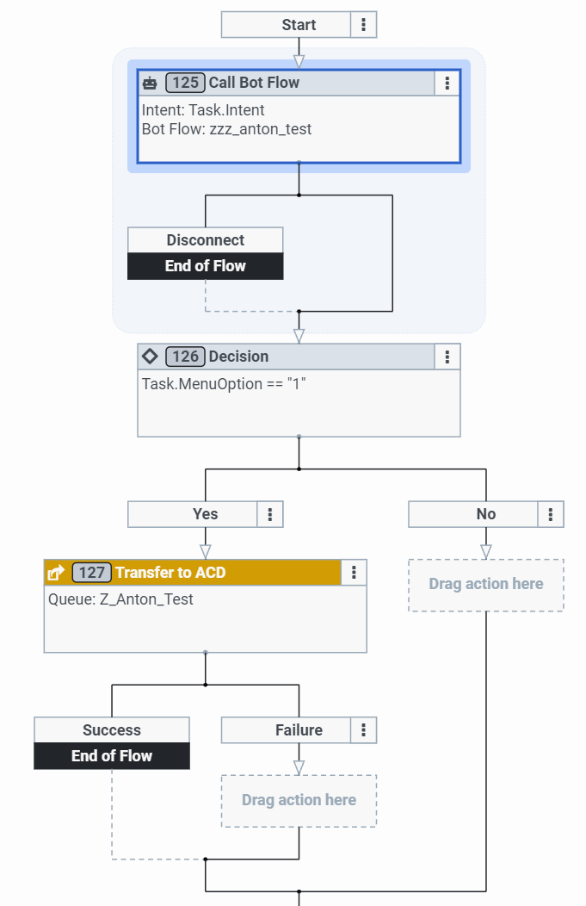Open the No path three-dot menu
Viewport: 586px width, 906px height.
click(551, 514)
